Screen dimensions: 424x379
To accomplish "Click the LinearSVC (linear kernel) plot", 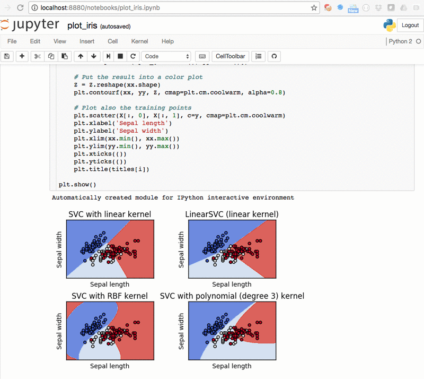I will coord(232,249).
